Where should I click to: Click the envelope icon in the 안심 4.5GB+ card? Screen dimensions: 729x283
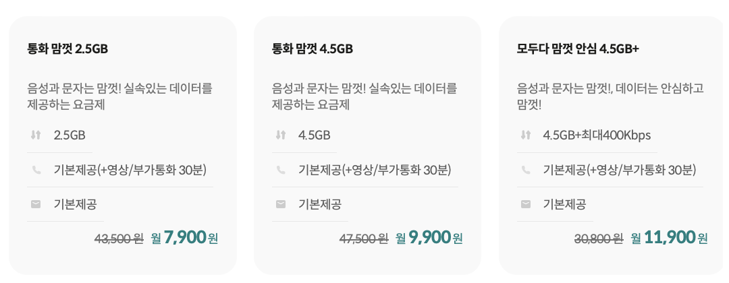point(526,204)
